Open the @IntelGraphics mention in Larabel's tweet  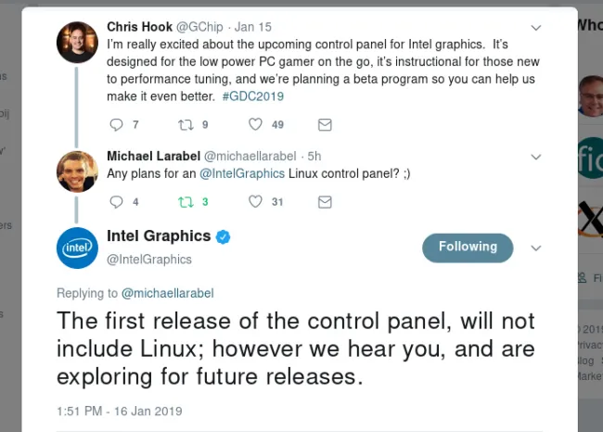pos(242,173)
